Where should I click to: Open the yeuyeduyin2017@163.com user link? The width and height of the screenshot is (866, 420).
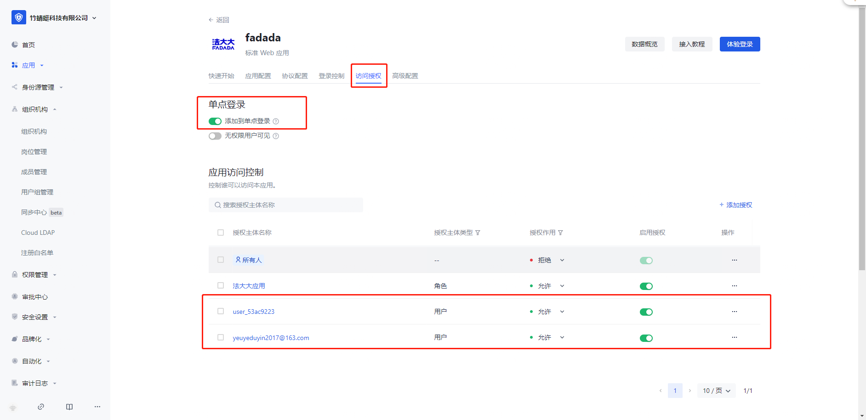[271, 338]
